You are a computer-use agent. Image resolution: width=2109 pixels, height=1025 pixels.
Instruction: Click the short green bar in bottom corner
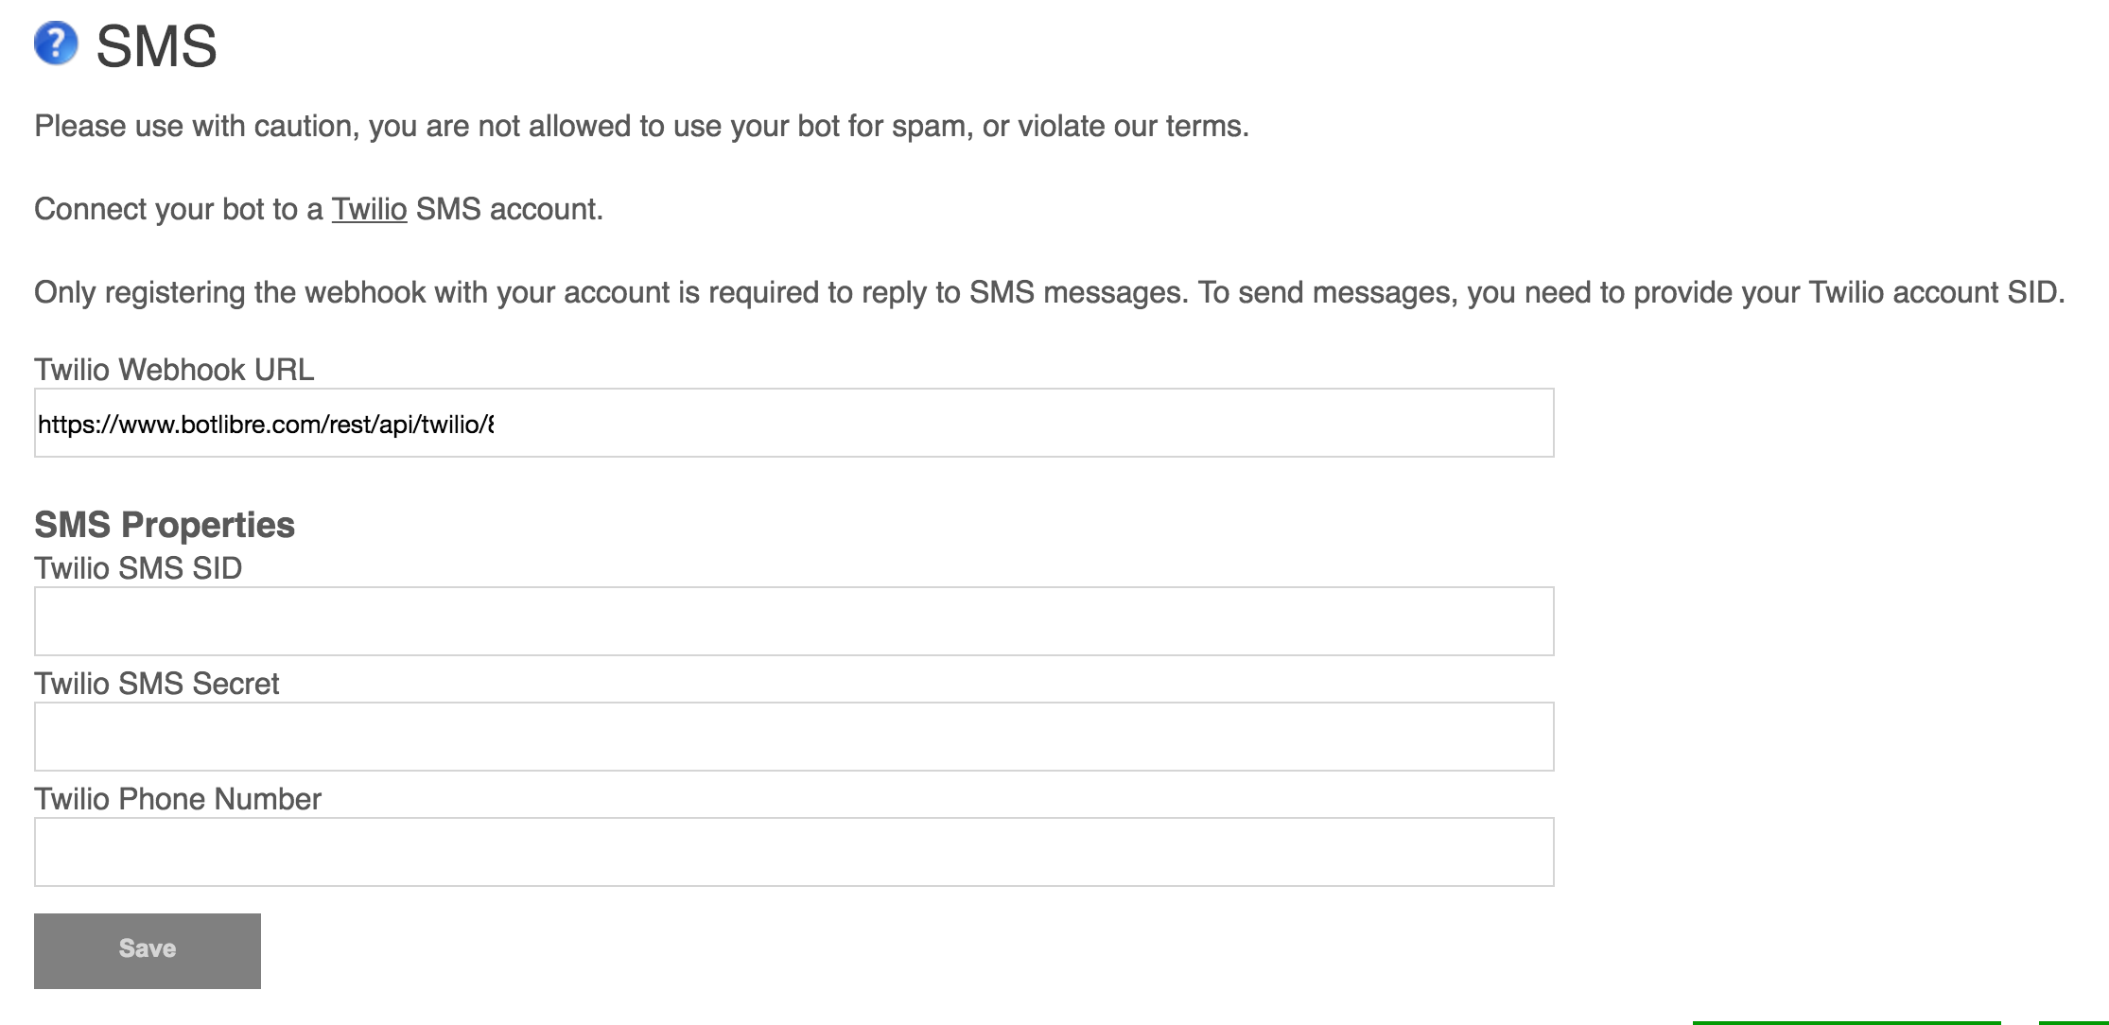[x=2073, y=1022]
